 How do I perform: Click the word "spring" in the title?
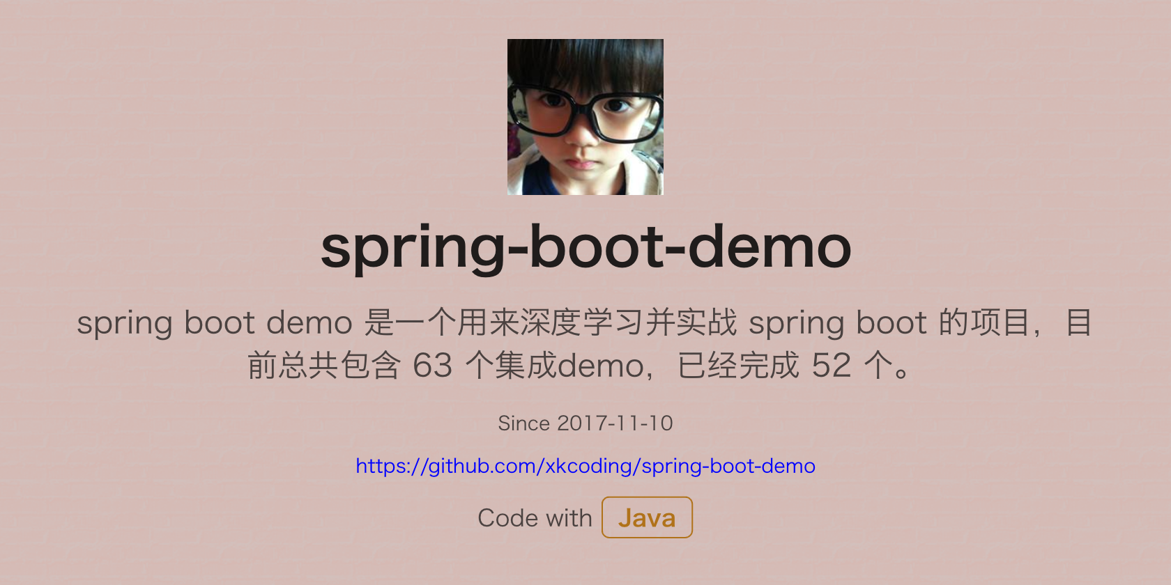click(413, 249)
